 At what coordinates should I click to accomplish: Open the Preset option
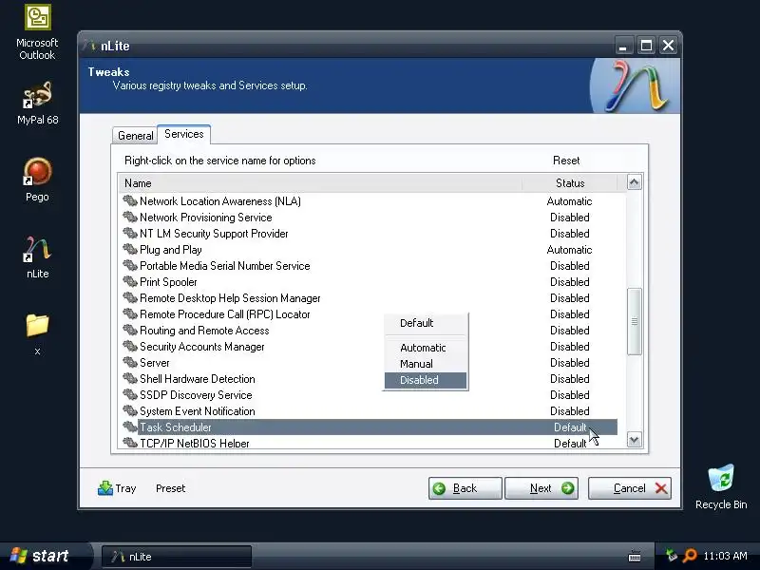tap(170, 488)
